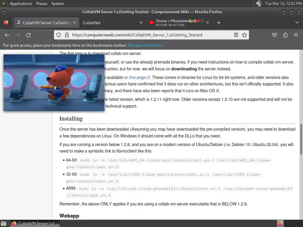Image resolution: width=303 pixels, height=227 pixels.
Task: Click the 32-bit symbolic link command
Action: (x=164, y=178)
